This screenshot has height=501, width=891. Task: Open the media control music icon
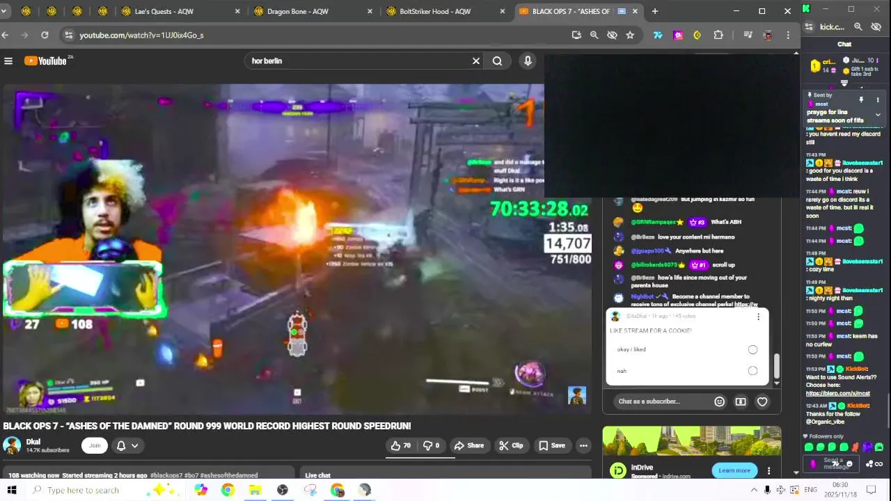tap(748, 35)
